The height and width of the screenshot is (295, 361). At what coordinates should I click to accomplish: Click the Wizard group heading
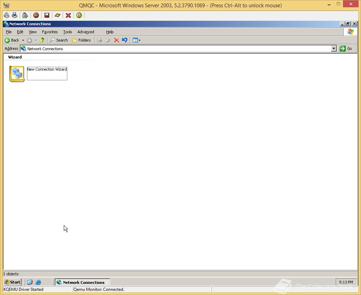15,57
